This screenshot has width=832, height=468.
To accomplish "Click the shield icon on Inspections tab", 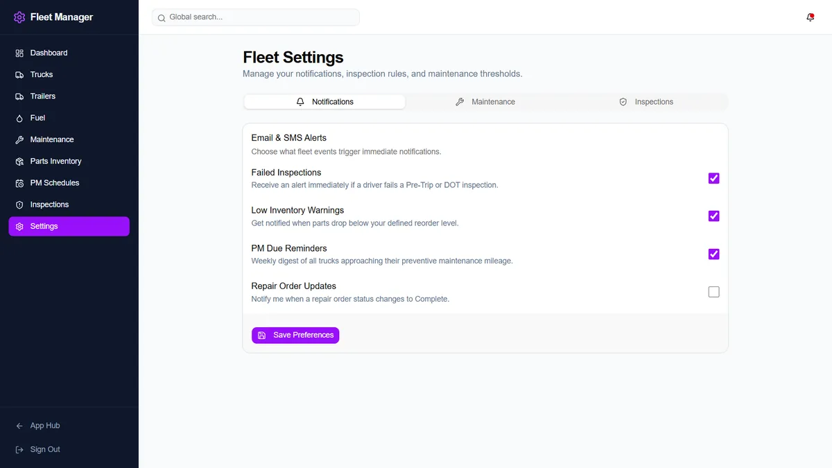I will [623, 102].
